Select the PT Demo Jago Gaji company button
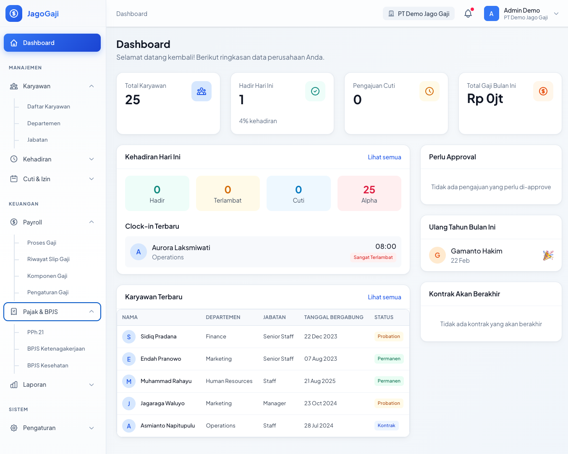 418,13
